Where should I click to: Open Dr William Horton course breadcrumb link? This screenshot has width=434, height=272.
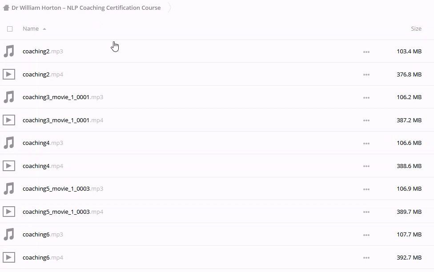pyautogui.click(x=86, y=8)
